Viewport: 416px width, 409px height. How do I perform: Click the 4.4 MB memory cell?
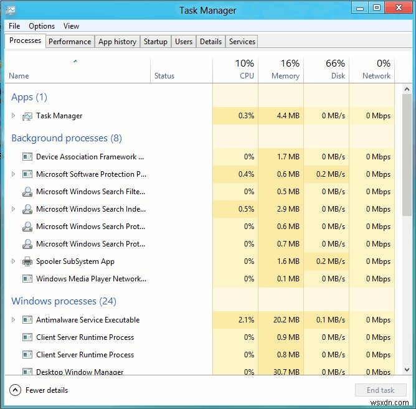click(281, 116)
